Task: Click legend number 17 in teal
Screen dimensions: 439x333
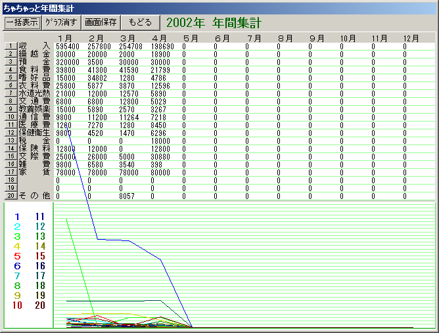Action: coord(40,276)
